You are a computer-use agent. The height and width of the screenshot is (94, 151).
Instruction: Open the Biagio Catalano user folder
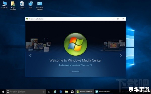pos(13,6)
